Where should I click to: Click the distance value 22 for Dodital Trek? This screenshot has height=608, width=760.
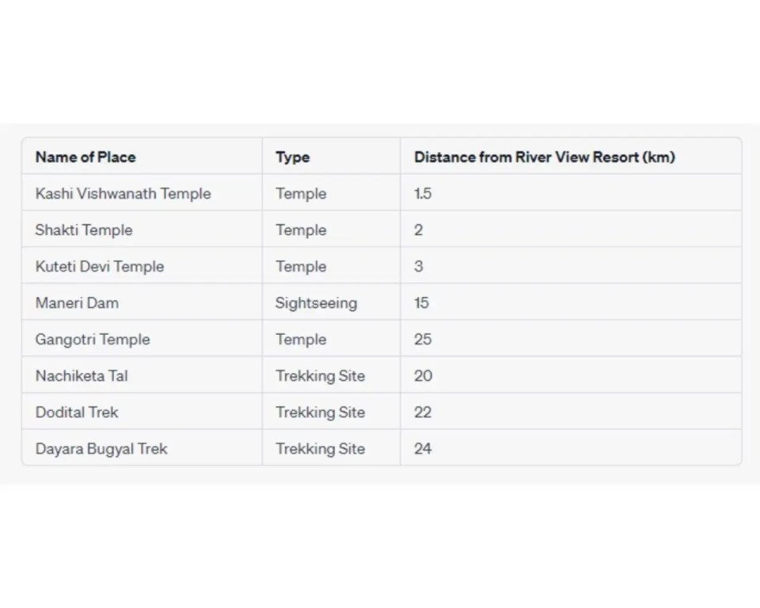pyautogui.click(x=423, y=412)
